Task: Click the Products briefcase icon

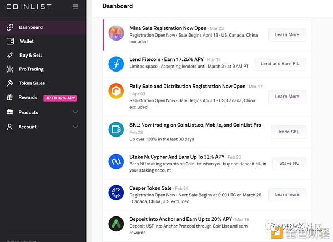Action: (9, 112)
